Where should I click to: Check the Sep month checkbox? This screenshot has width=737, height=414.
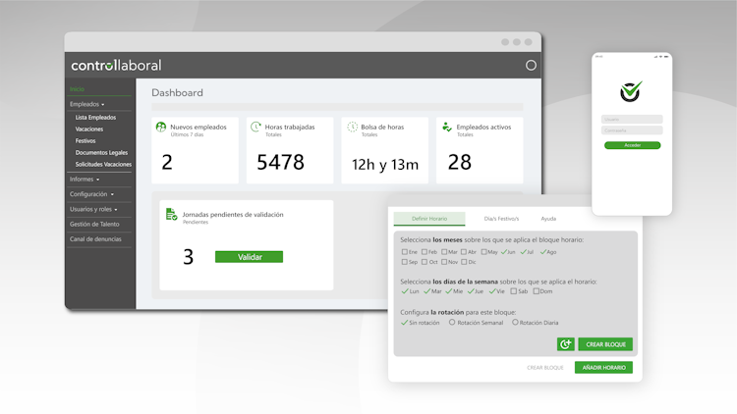tap(404, 262)
